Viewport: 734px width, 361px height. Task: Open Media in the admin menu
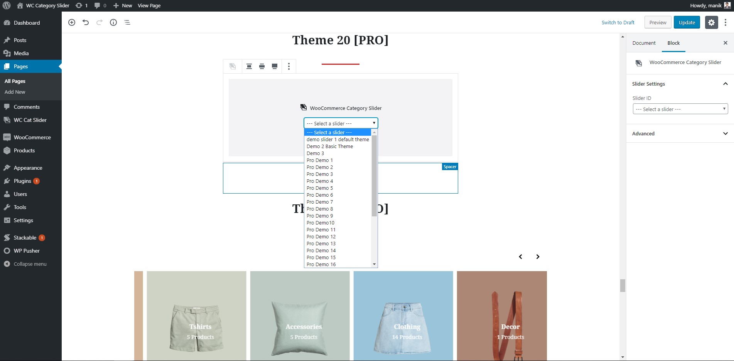tap(31, 53)
